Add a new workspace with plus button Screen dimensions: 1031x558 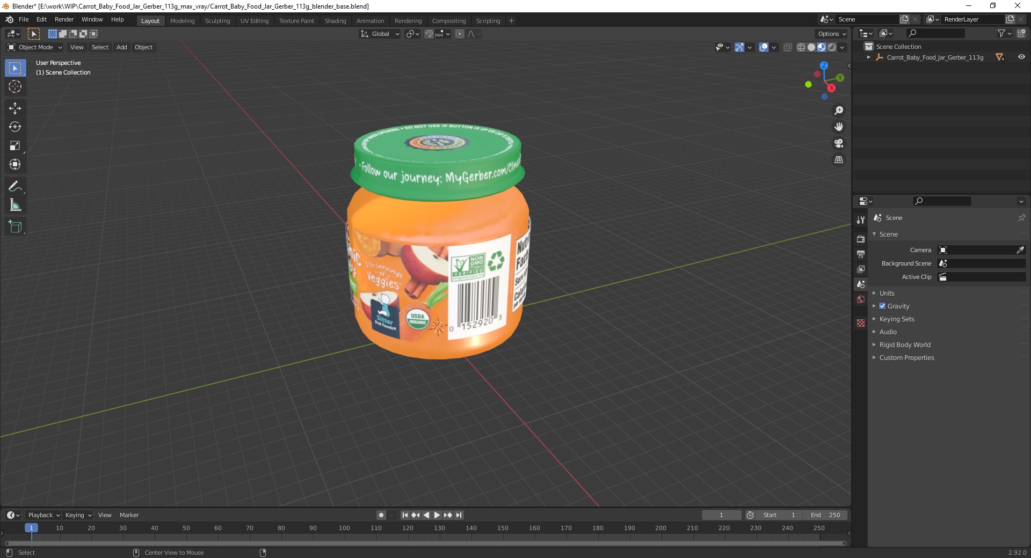click(511, 21)
